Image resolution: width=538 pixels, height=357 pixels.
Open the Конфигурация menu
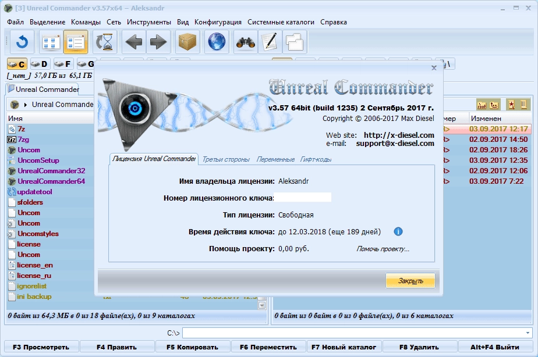pos(218,22)
